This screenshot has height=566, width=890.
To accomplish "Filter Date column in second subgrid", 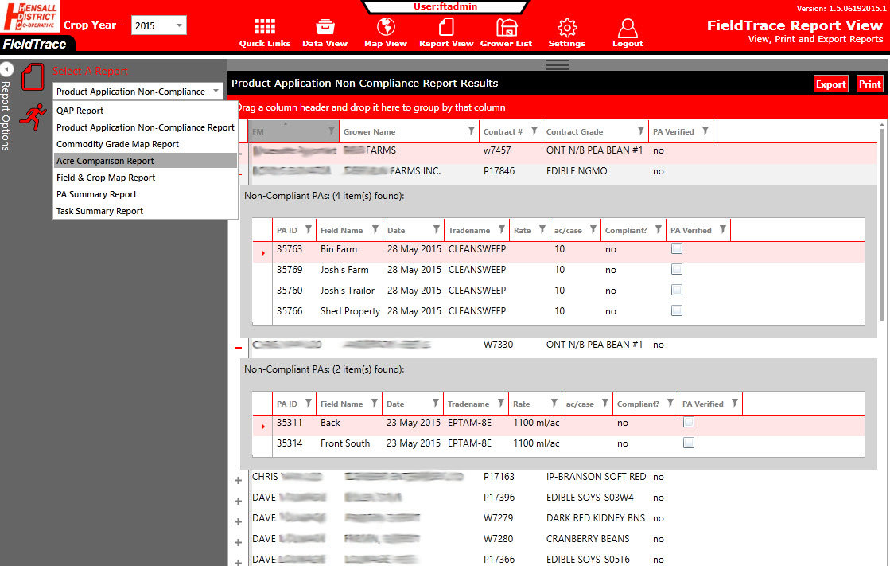I will (x=435, y=404).
